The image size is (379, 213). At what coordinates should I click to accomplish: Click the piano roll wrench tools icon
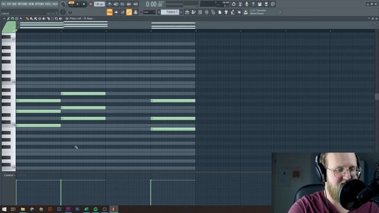[x=8, y=18]
